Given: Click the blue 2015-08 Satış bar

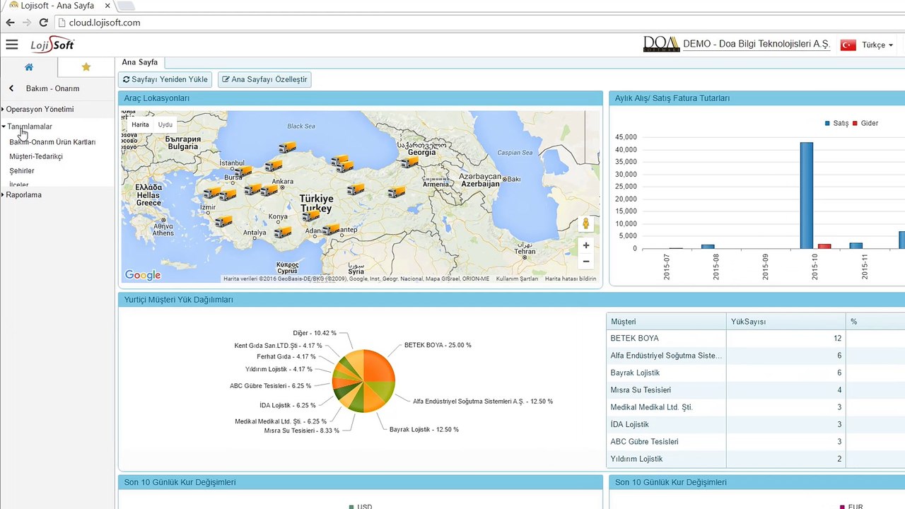Looking at the screenshot, I should point(708,247).
